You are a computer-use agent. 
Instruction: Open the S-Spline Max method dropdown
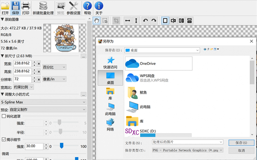[43, 102]
